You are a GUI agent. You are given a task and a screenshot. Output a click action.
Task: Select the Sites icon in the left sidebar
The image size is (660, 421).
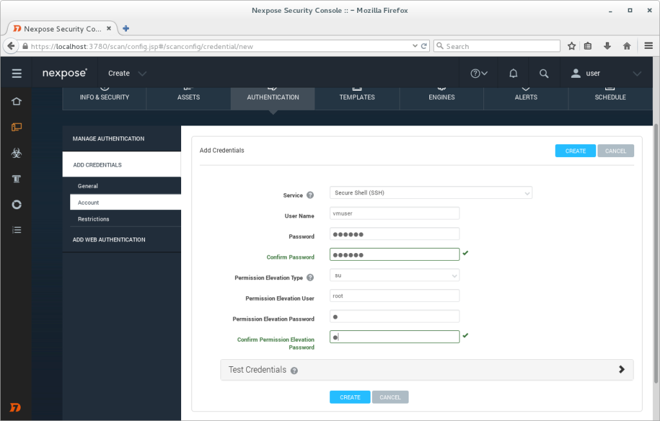coord(16,127)
